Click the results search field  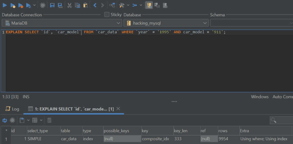click(x=282, y=120)
